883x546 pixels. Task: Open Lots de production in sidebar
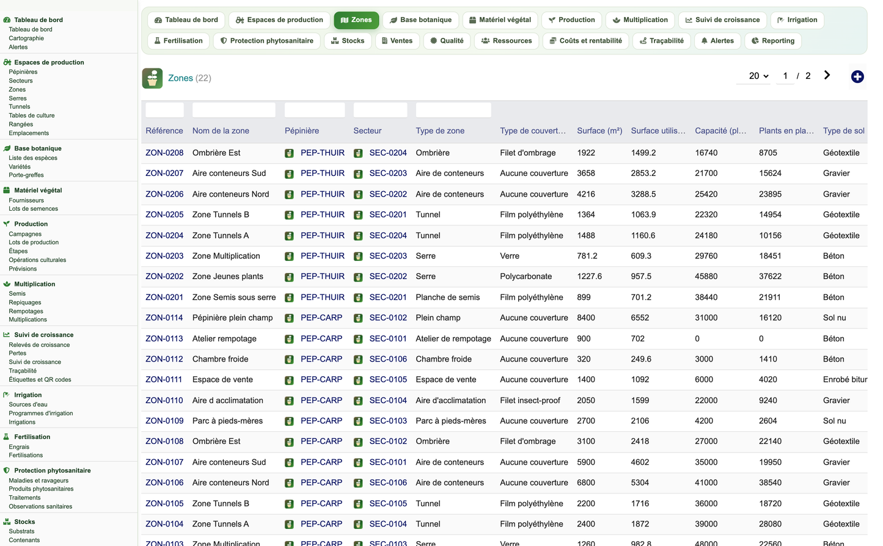34,242
